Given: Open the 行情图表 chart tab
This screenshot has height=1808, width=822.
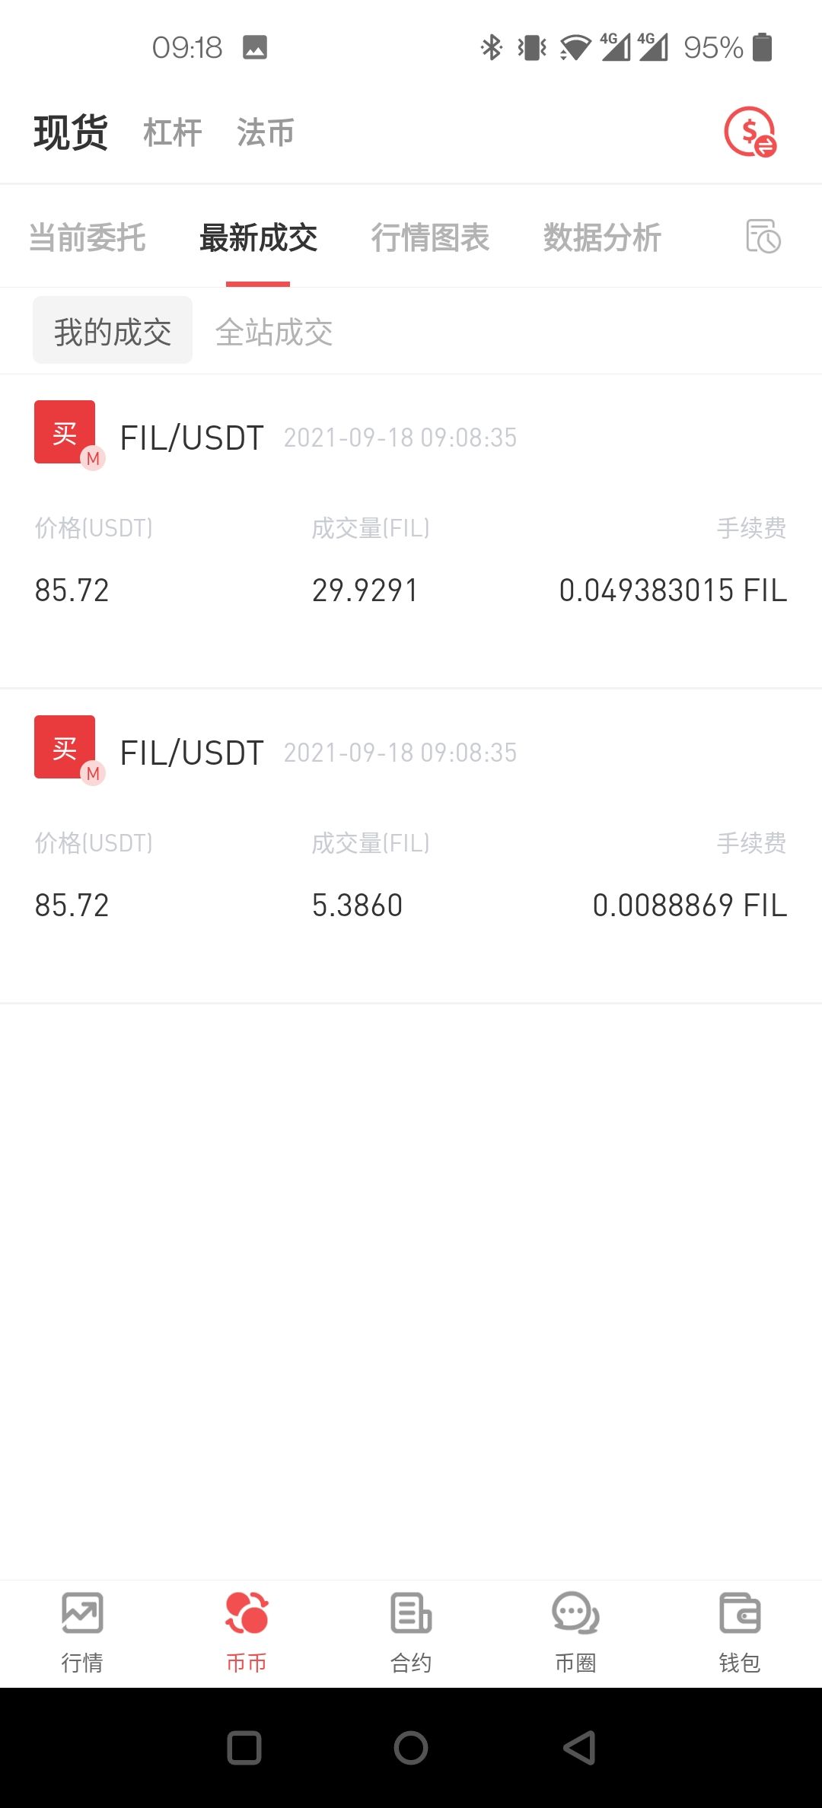Looking at the screenshot, I should click(x=430, y=237).
